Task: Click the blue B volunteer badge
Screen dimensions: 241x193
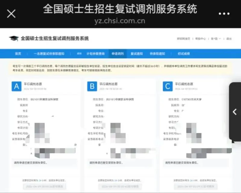Action: click(x=92, y=86)
